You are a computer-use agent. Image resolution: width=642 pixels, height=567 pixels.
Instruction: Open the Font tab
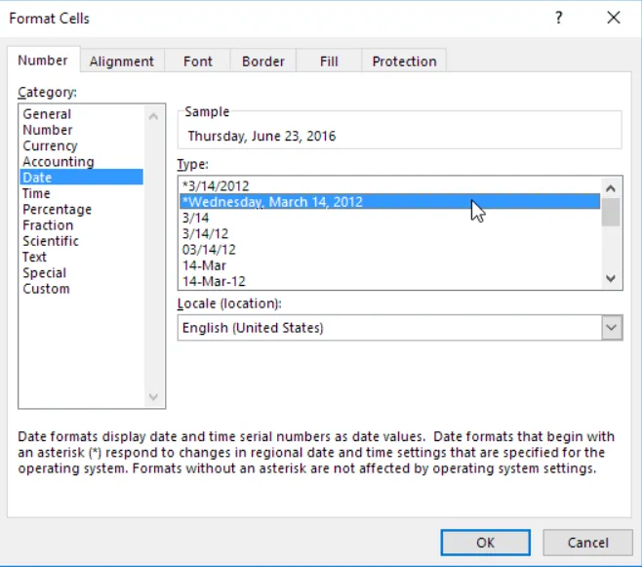point(197,61)
